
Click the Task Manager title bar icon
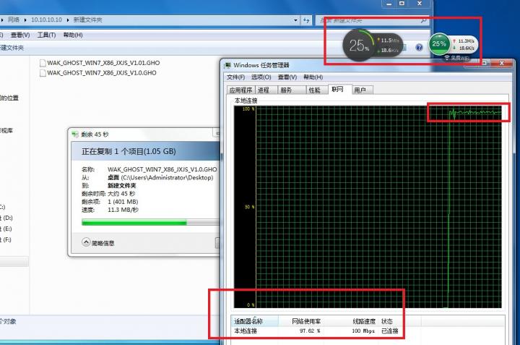pyautogui.click(x=227, y=65)
